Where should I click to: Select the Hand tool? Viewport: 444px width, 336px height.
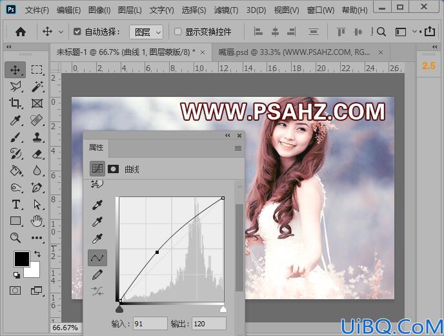37,221
